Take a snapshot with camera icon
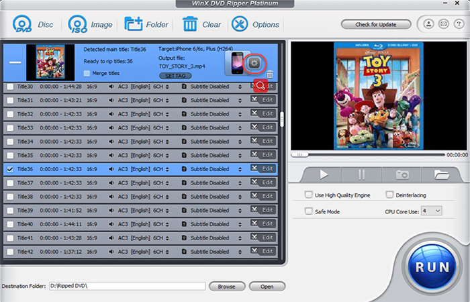This screenshot has width=470, height=302. click(x=402, y=174)
